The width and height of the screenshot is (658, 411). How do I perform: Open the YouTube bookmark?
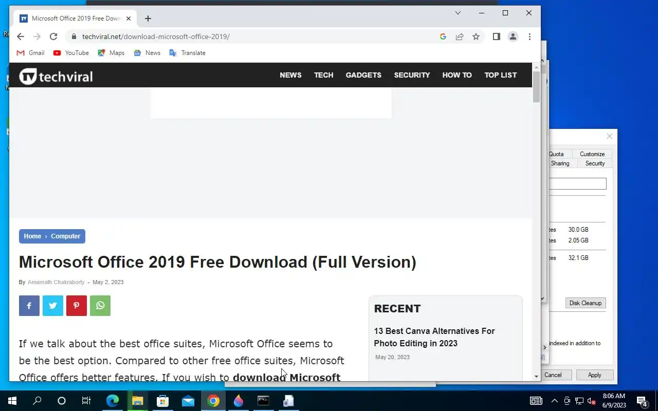[70, 53]
